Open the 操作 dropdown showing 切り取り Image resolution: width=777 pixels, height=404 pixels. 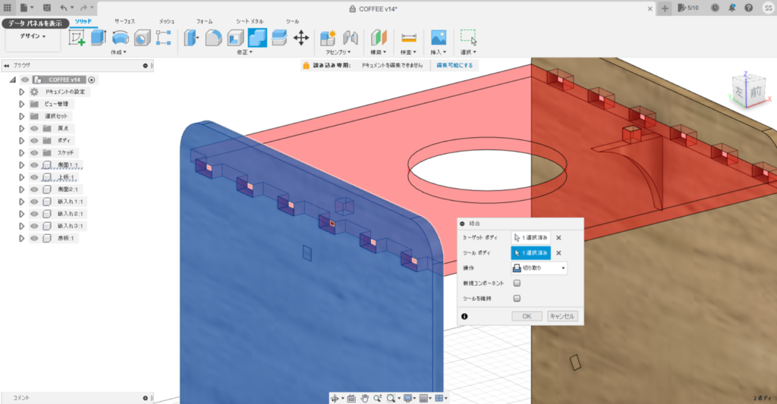[x=539, y=268]
